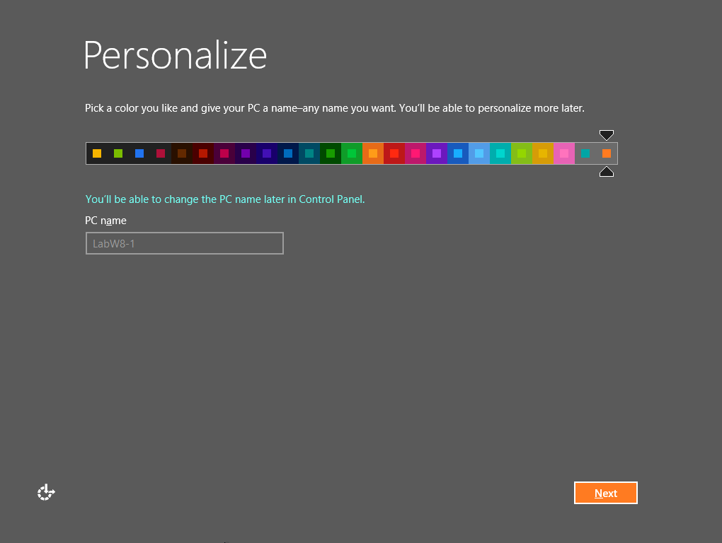Image resolution: width=722 pixels, height=543 pixels.
Task: Choose the light sky blue swatch
Action: pos(479,153)
